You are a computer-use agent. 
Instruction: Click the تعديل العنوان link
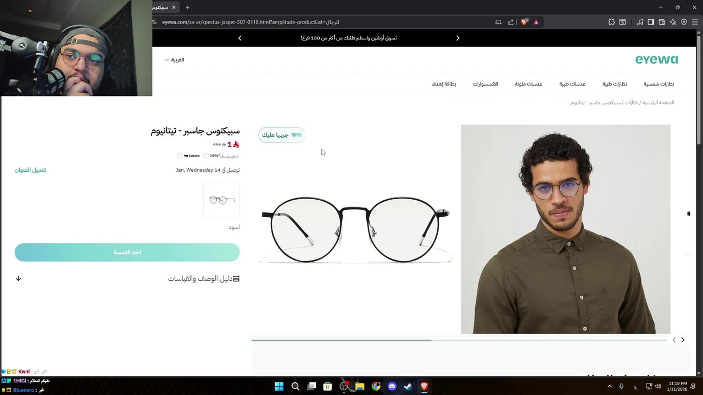[30, 170]
